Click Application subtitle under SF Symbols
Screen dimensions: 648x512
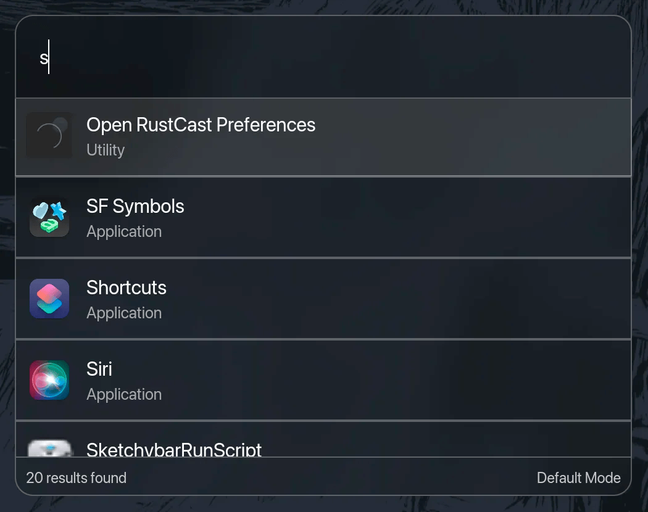tap(124, 231)
